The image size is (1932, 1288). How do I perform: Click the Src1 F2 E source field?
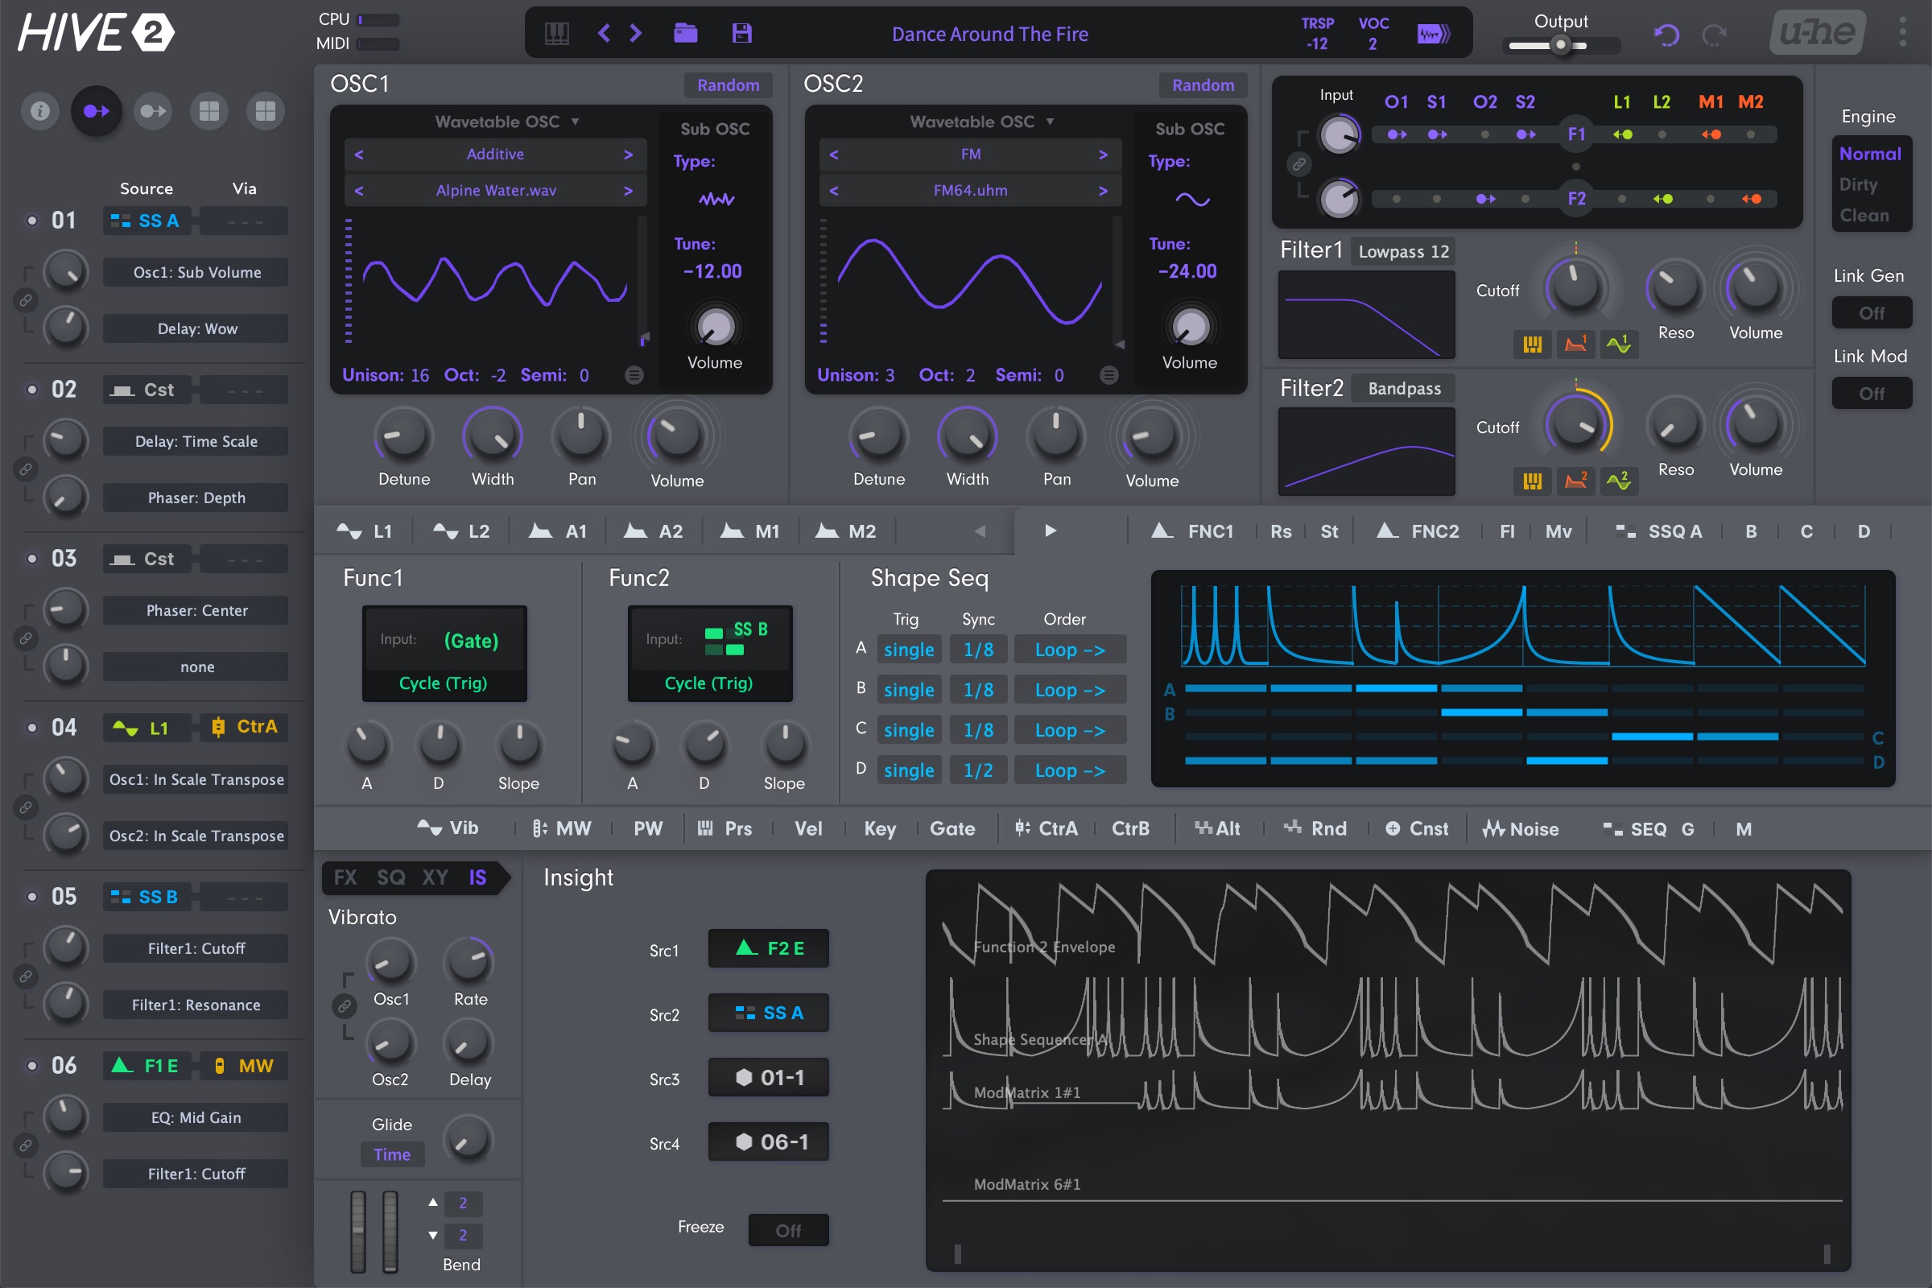(x=768, y=948)
